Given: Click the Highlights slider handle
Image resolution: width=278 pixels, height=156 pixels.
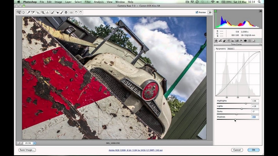Looking at the screenshot, I should 246,103.
